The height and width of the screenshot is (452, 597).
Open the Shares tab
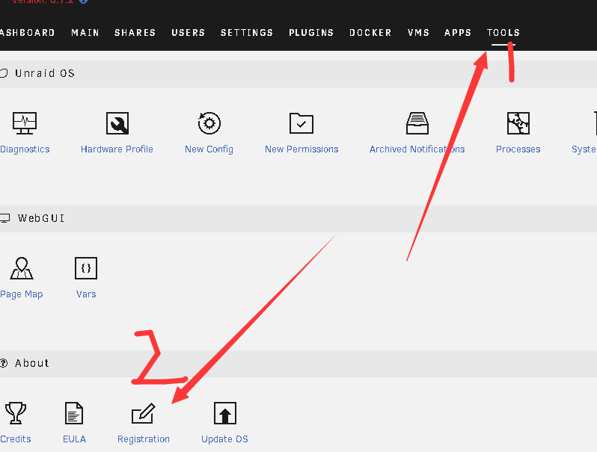point(135,33)
